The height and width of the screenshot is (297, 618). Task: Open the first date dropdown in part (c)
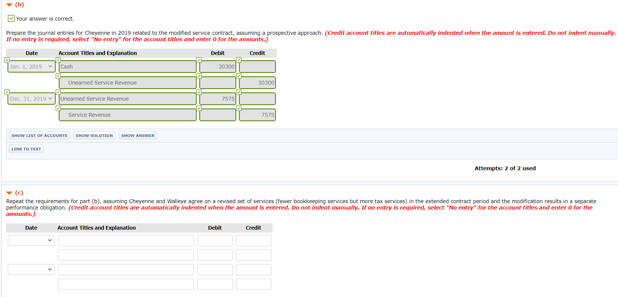31,240
